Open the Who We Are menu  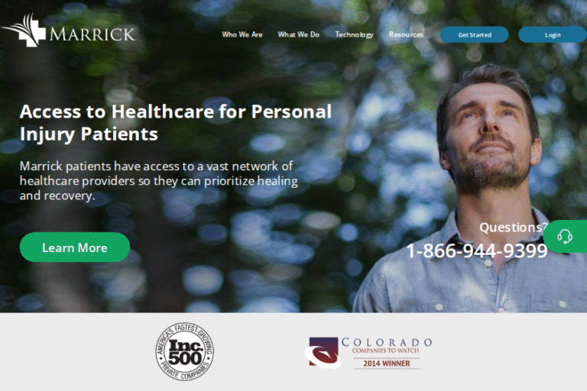coord(242,34)
